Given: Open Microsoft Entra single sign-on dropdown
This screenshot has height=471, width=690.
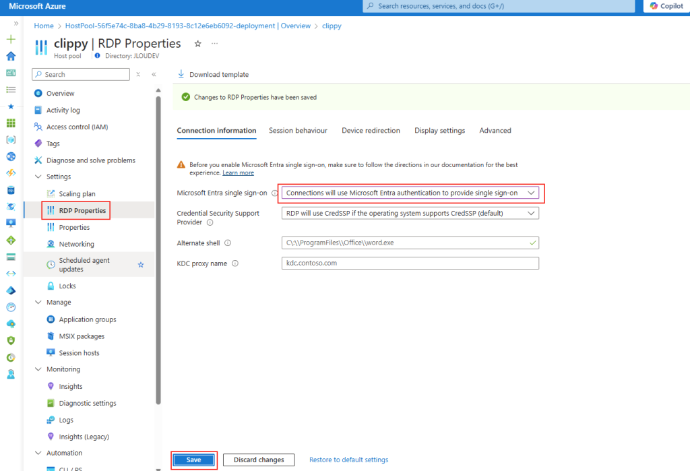Looking at the screenshot, I should 410,193.
